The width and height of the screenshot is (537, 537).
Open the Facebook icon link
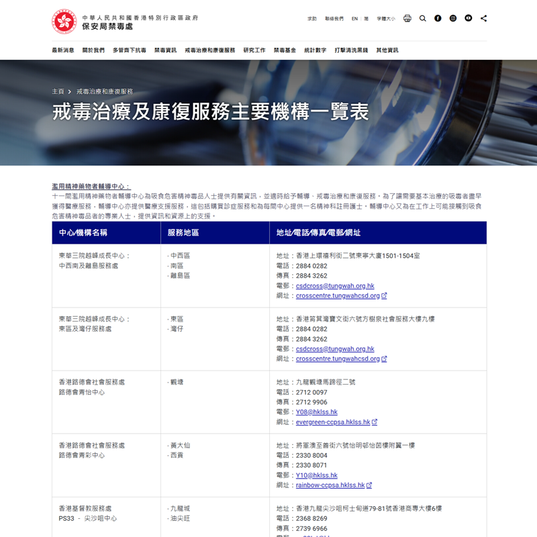tap(438, 19)
